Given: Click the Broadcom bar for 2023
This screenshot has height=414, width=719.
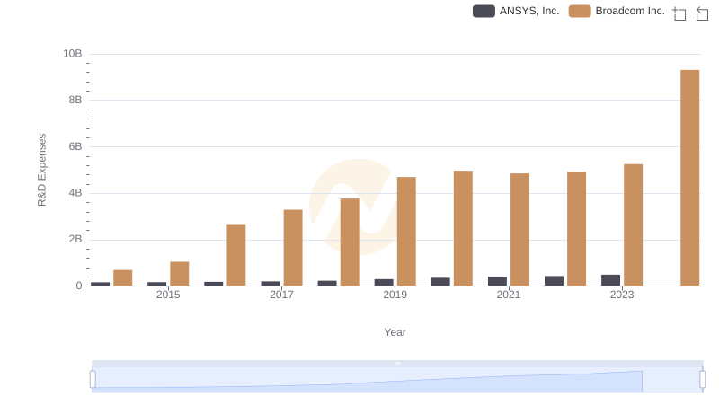Looking at the screenshot, I should point(633,225).
